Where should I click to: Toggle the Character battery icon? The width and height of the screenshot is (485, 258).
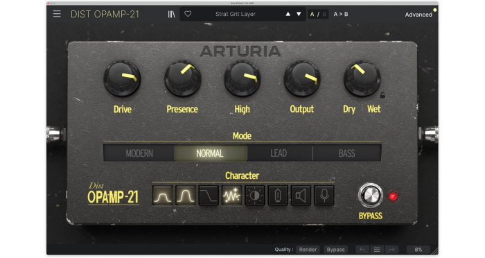(x=278, y=196)
